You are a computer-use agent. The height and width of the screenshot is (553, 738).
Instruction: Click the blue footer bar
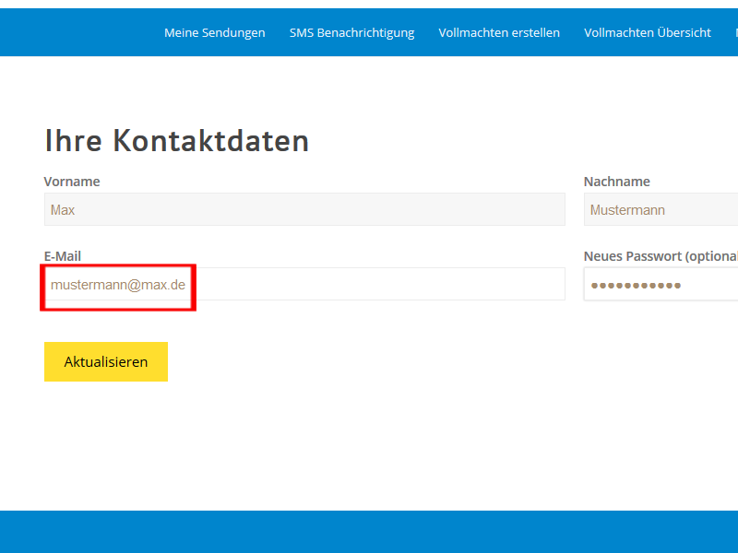pyautogui.click(x=369, y=532)
